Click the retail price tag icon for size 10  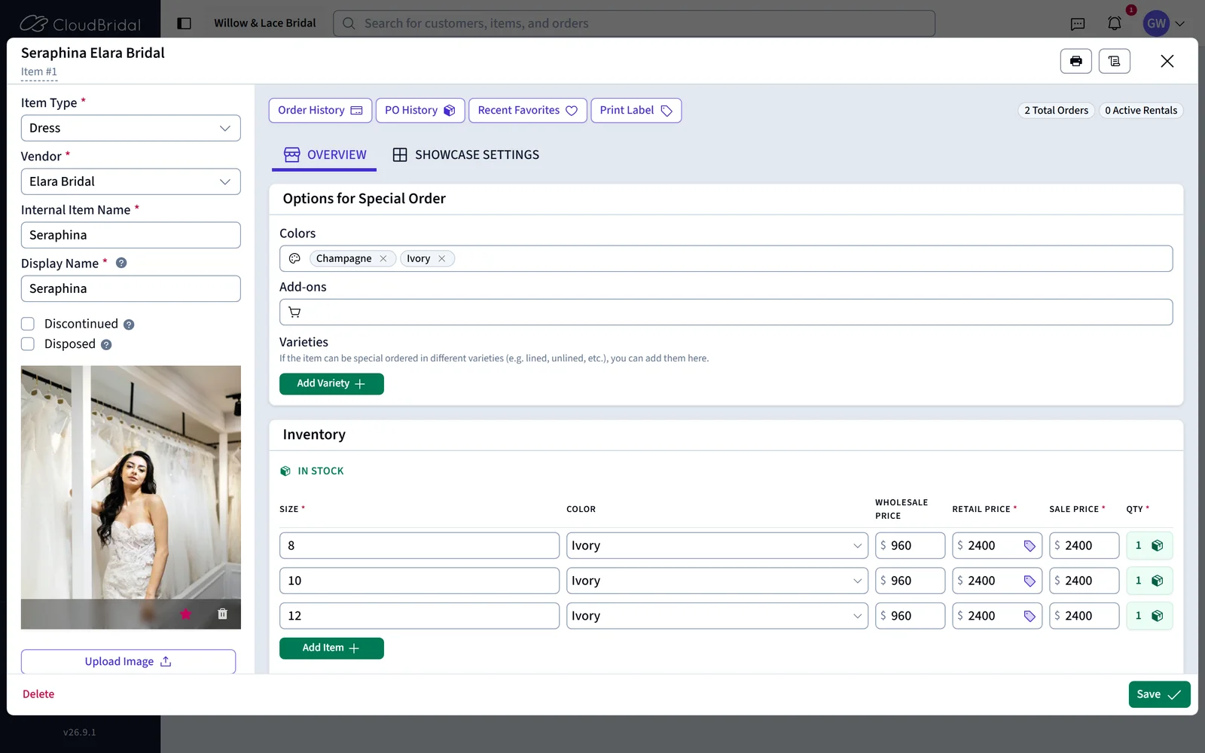tap(1030, 581)
